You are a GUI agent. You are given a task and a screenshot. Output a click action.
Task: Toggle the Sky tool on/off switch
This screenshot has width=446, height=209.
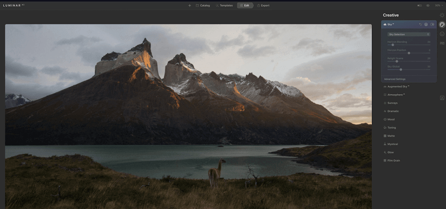[433, 25]
